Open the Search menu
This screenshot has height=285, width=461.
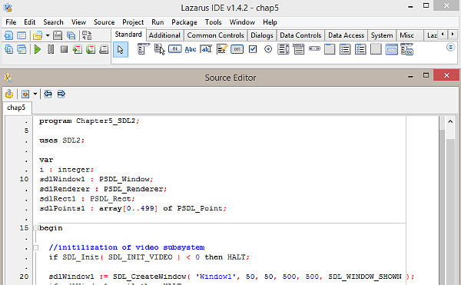[x=53, y=22]
